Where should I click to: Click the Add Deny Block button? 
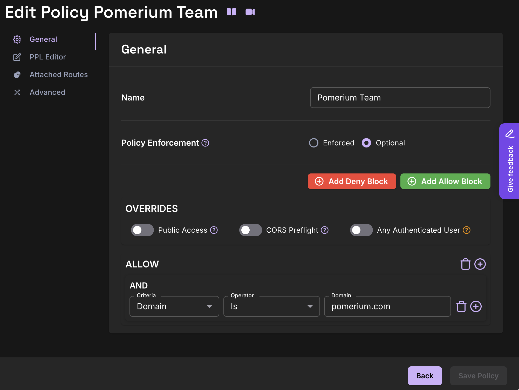[352, 181]
